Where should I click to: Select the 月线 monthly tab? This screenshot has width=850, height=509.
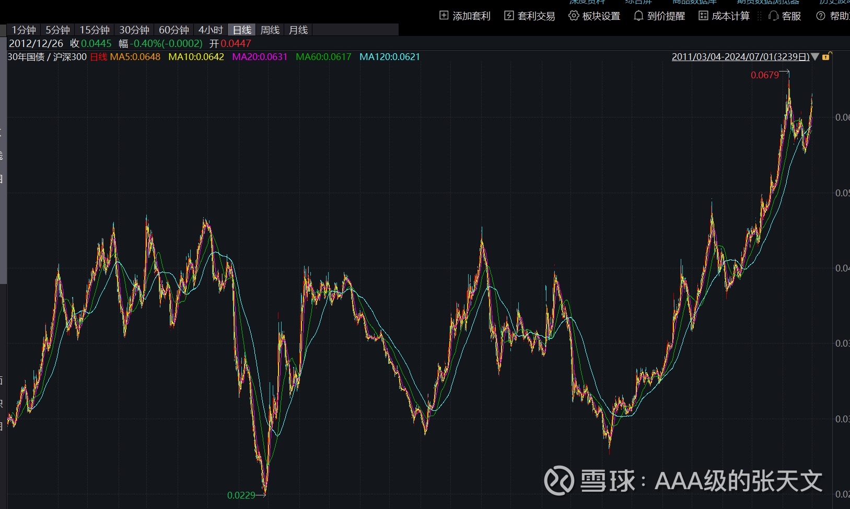[298, 30]
